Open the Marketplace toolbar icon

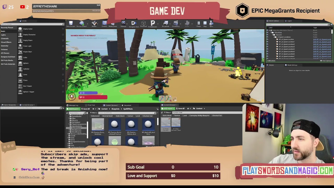click(113, 24)
